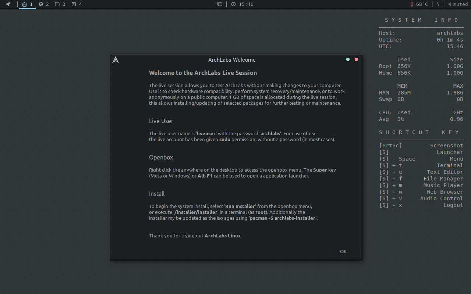This screenshot has width=471, height=294.
Task: Click the 'SHORTCUT KEY' header
Action: [419, 132]
